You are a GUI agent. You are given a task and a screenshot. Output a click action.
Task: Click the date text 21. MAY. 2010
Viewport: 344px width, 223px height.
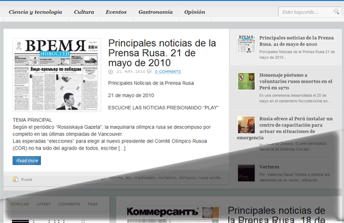tap(131, 72)
